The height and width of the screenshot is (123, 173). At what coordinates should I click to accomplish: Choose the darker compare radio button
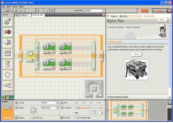click(x=76, y=108)
